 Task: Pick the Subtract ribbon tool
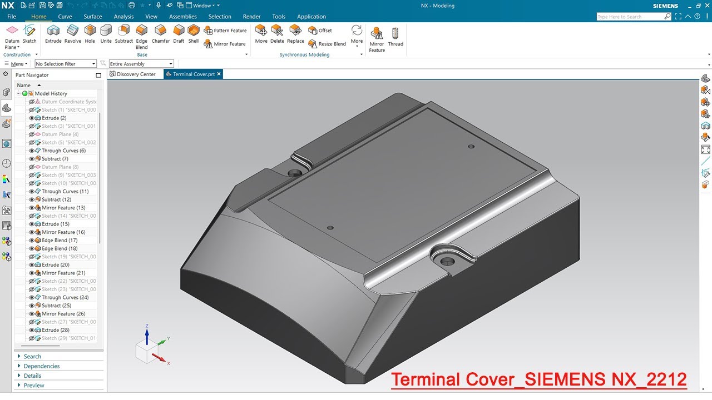click(x=124, y=34)
